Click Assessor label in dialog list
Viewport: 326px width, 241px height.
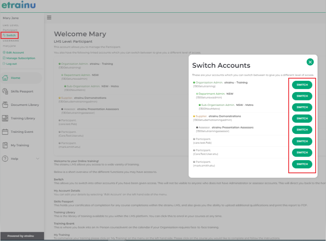point(204,127)
